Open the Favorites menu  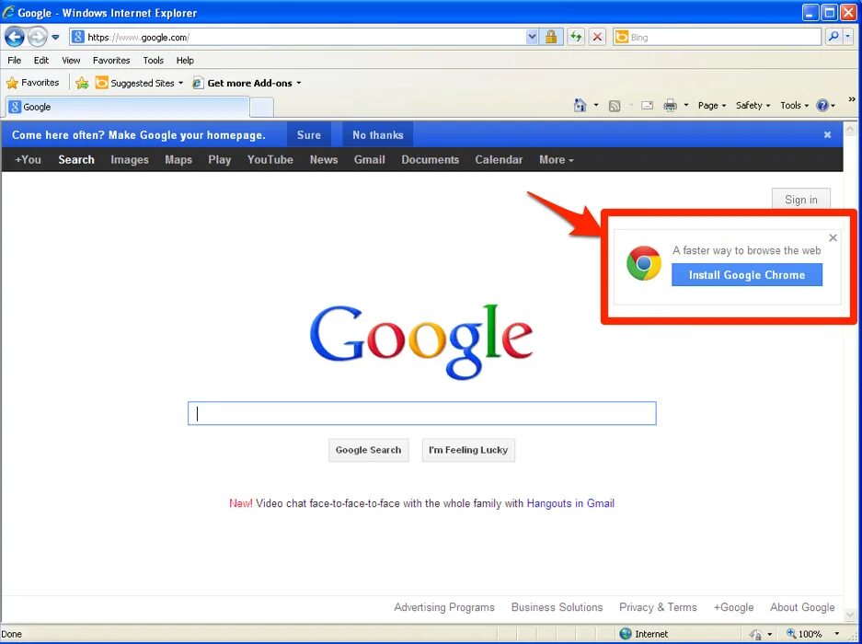111,60
